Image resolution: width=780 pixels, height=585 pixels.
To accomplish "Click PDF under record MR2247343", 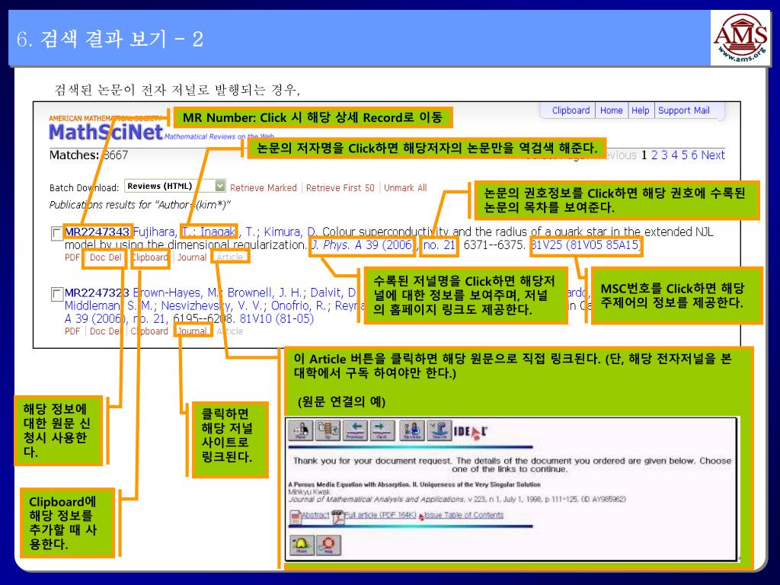I will (72, 257).
